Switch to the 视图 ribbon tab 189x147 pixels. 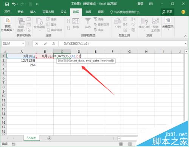tap(101, 12)
